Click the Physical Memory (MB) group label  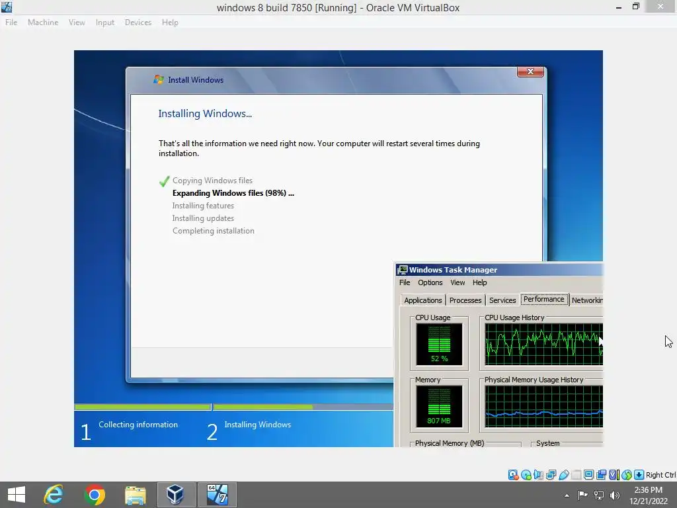[x=450, y=443]
